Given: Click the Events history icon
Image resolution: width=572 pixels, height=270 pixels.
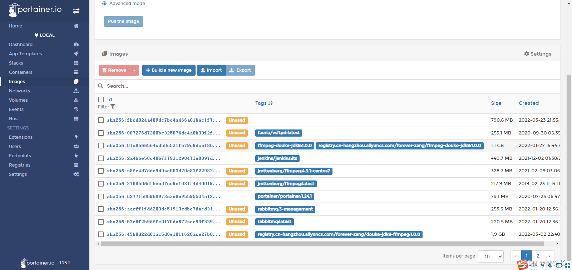Looking at the screenshot, I should tap(76, 109).
